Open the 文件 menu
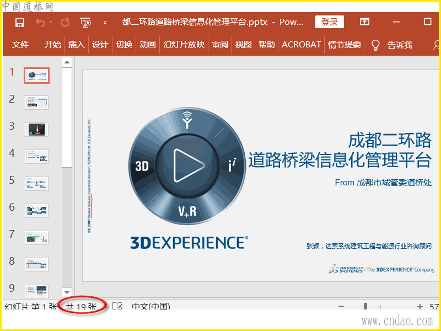 20,45
